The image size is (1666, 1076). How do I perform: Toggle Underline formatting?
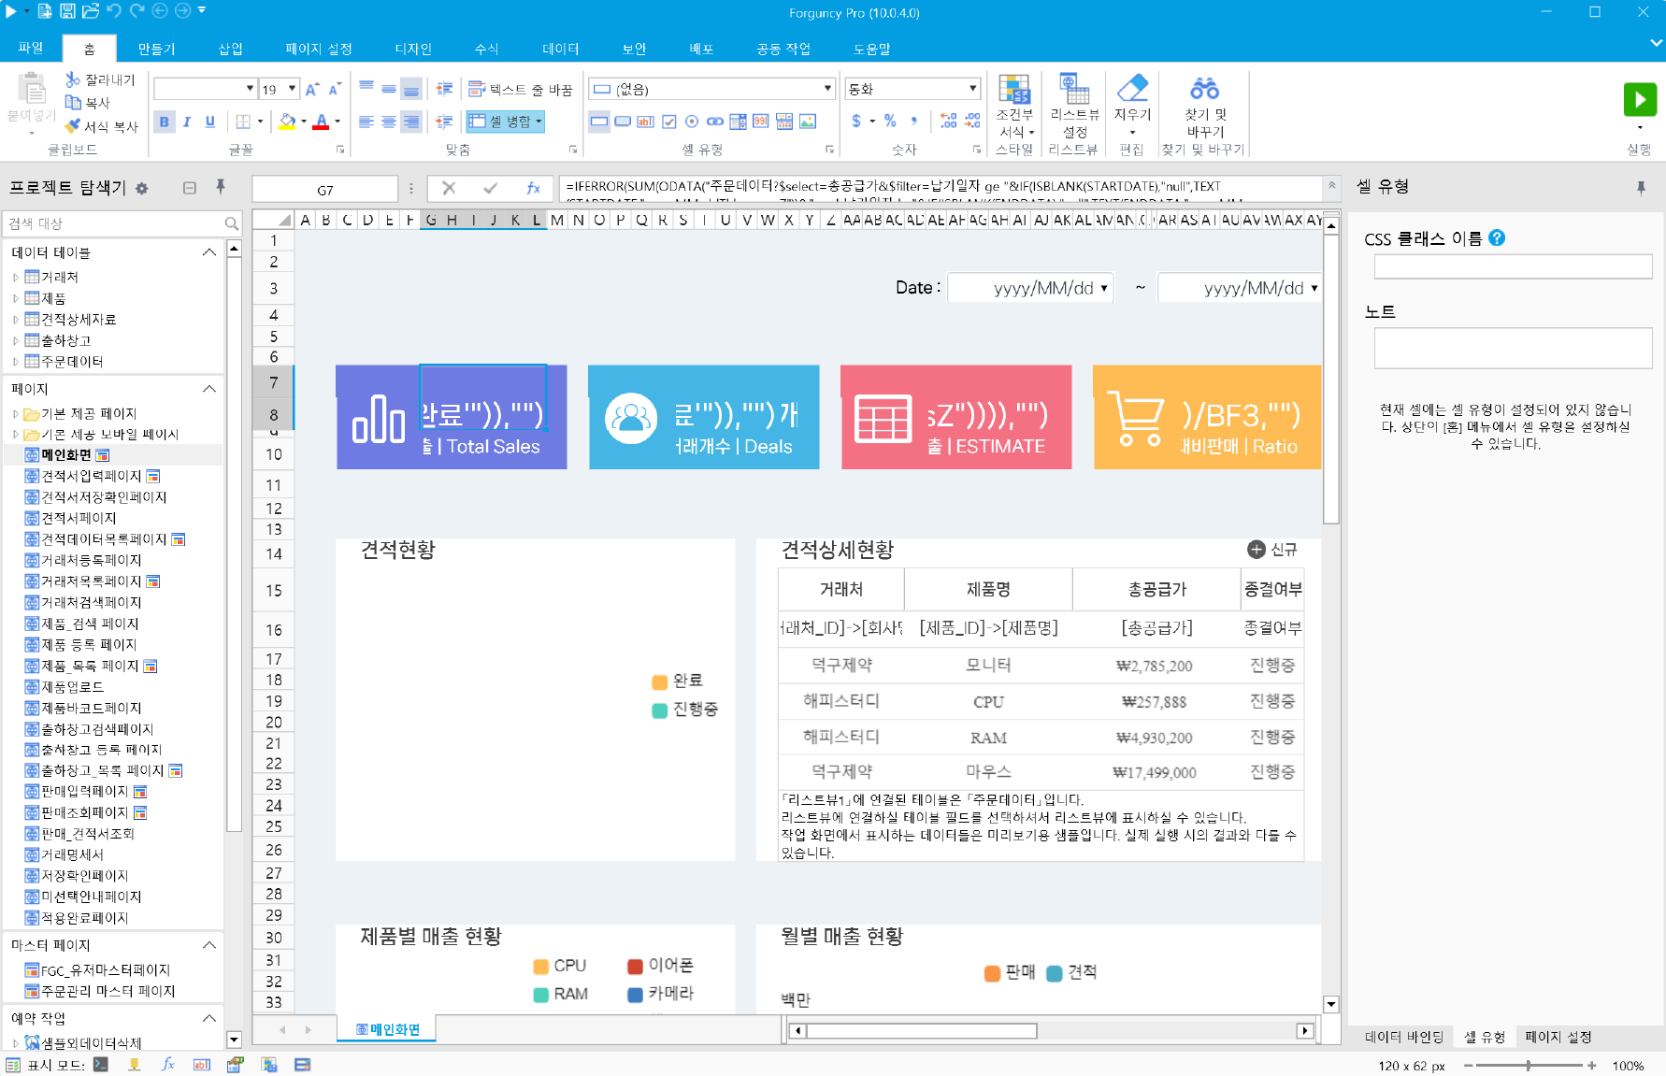tap(209, 122)
